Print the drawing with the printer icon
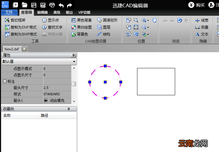 [52, 5]
